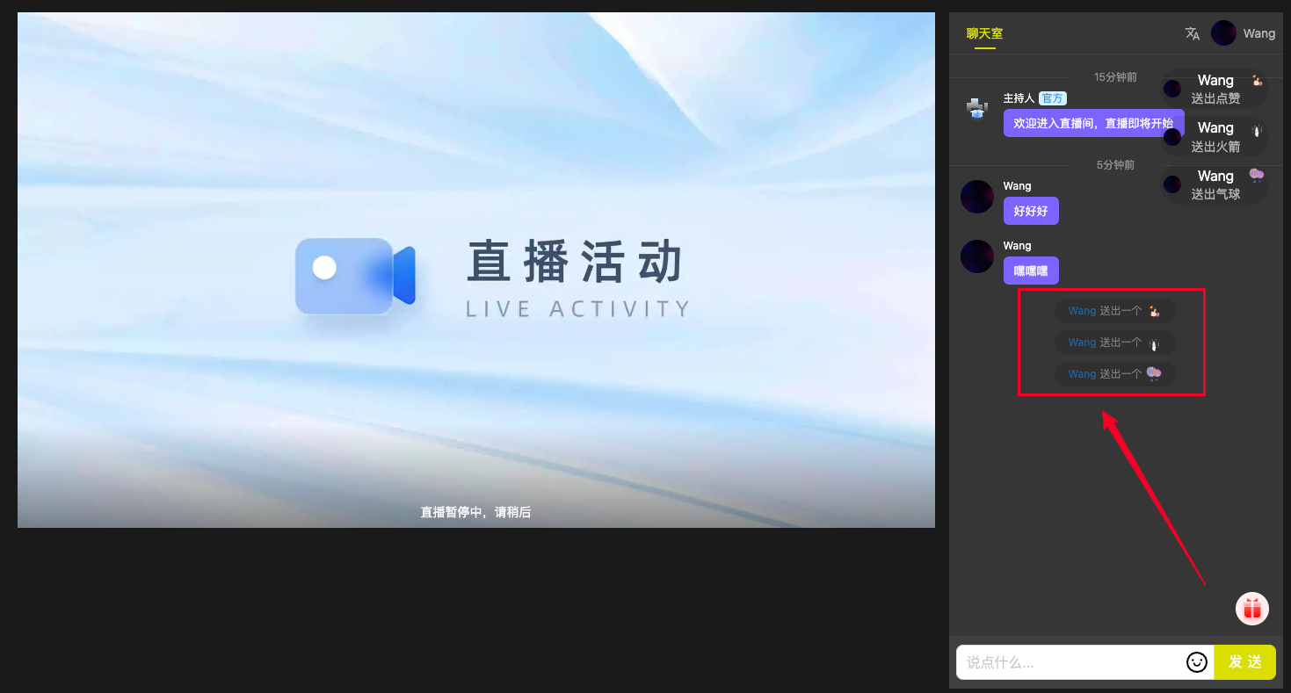Click the 直播暂停中 status text on video
Viewport: 1291px width, 693px height.
pyautogui.click(x=475, y=512)
